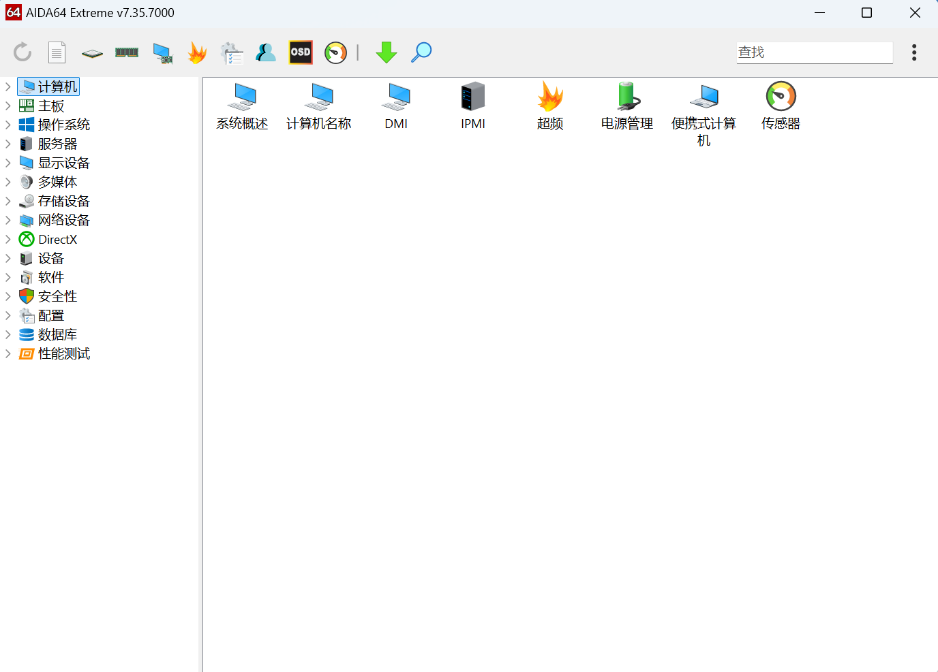Click the green download arrow icon
Image resolution: width=938 pixels, height=672 pixels.
coord(387,52)
